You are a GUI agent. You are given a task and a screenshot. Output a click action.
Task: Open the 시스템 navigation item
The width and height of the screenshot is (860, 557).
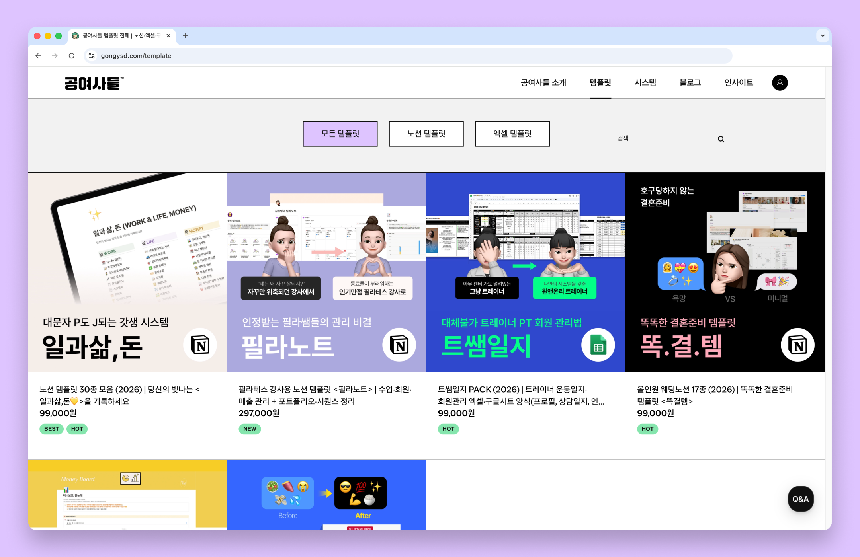(x=645, y=82)
